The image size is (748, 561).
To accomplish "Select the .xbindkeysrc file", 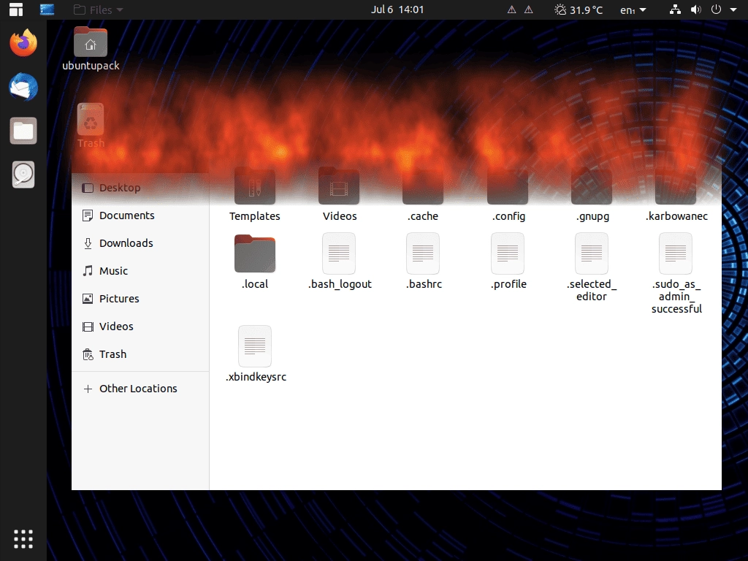I will [x=255, y=354].
